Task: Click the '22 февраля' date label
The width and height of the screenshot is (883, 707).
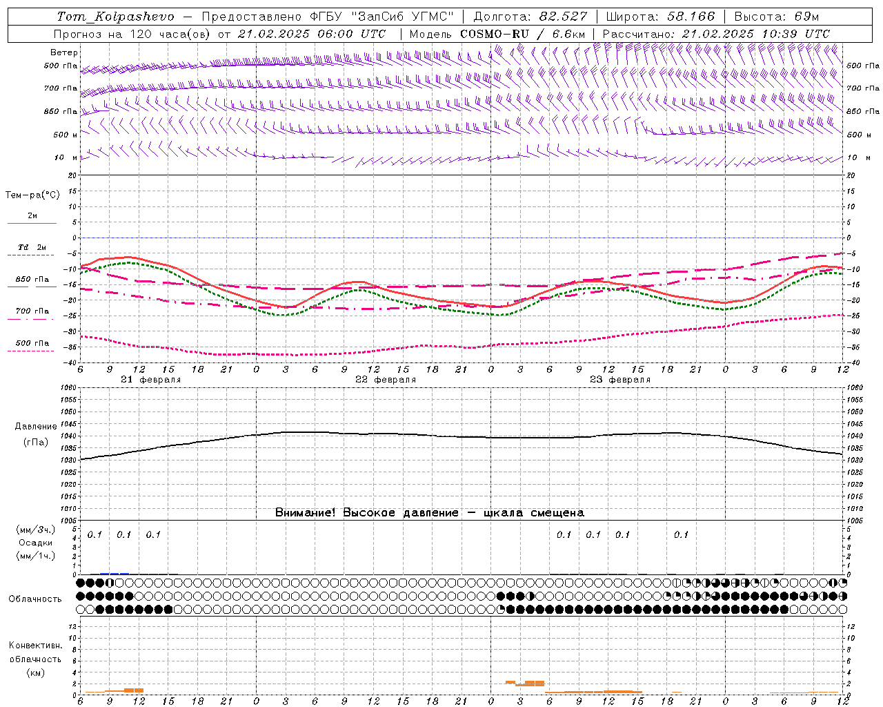Action: [x=386, y=380]
